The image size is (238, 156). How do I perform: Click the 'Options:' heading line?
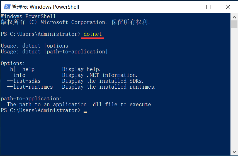click(13, 63)
